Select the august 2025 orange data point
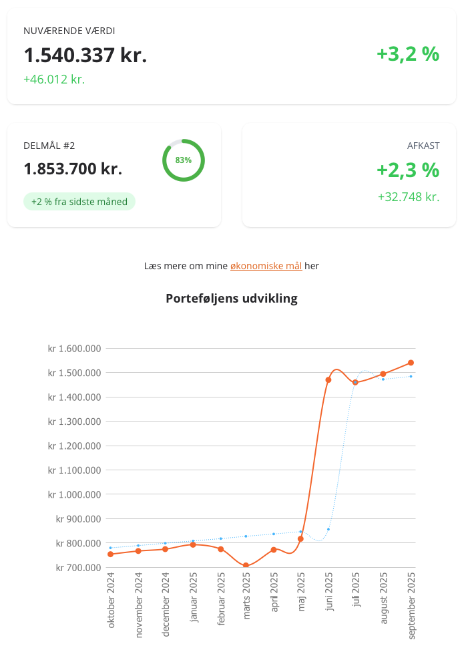Image resolution: width=466 pixels, height=658 pixels. click(383, 374)
